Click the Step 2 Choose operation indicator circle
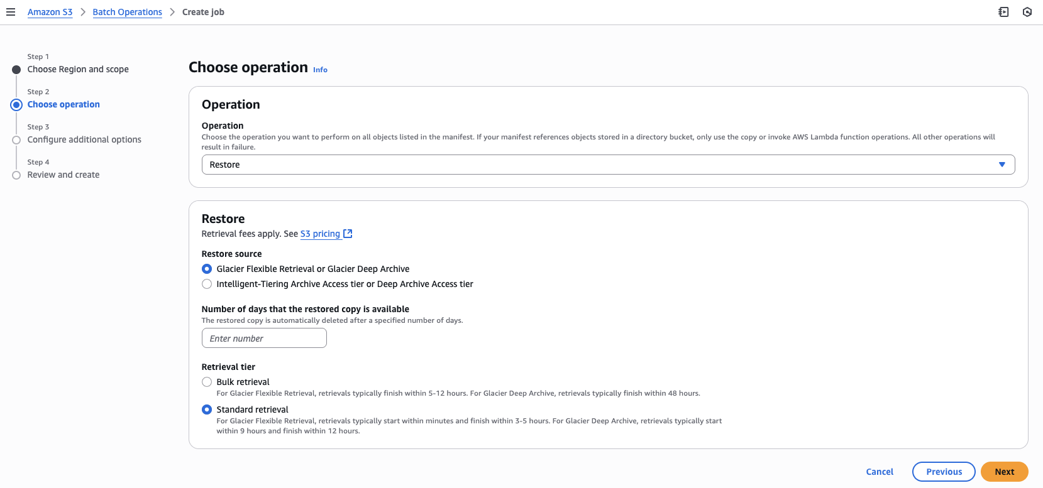 tap(16, 105)
